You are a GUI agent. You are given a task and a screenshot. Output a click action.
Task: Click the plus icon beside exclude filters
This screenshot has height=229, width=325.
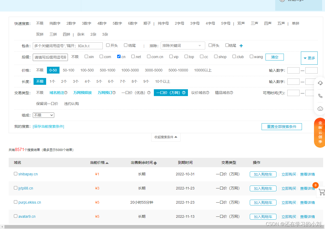(x=241, y=46)
